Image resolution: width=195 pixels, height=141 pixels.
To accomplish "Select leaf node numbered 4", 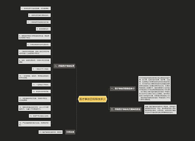I will point(43,29).
